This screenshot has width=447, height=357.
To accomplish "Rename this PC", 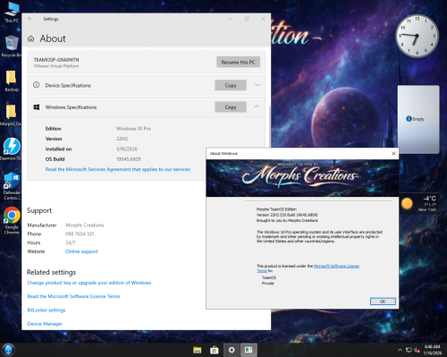I will [x=238, y=62].
